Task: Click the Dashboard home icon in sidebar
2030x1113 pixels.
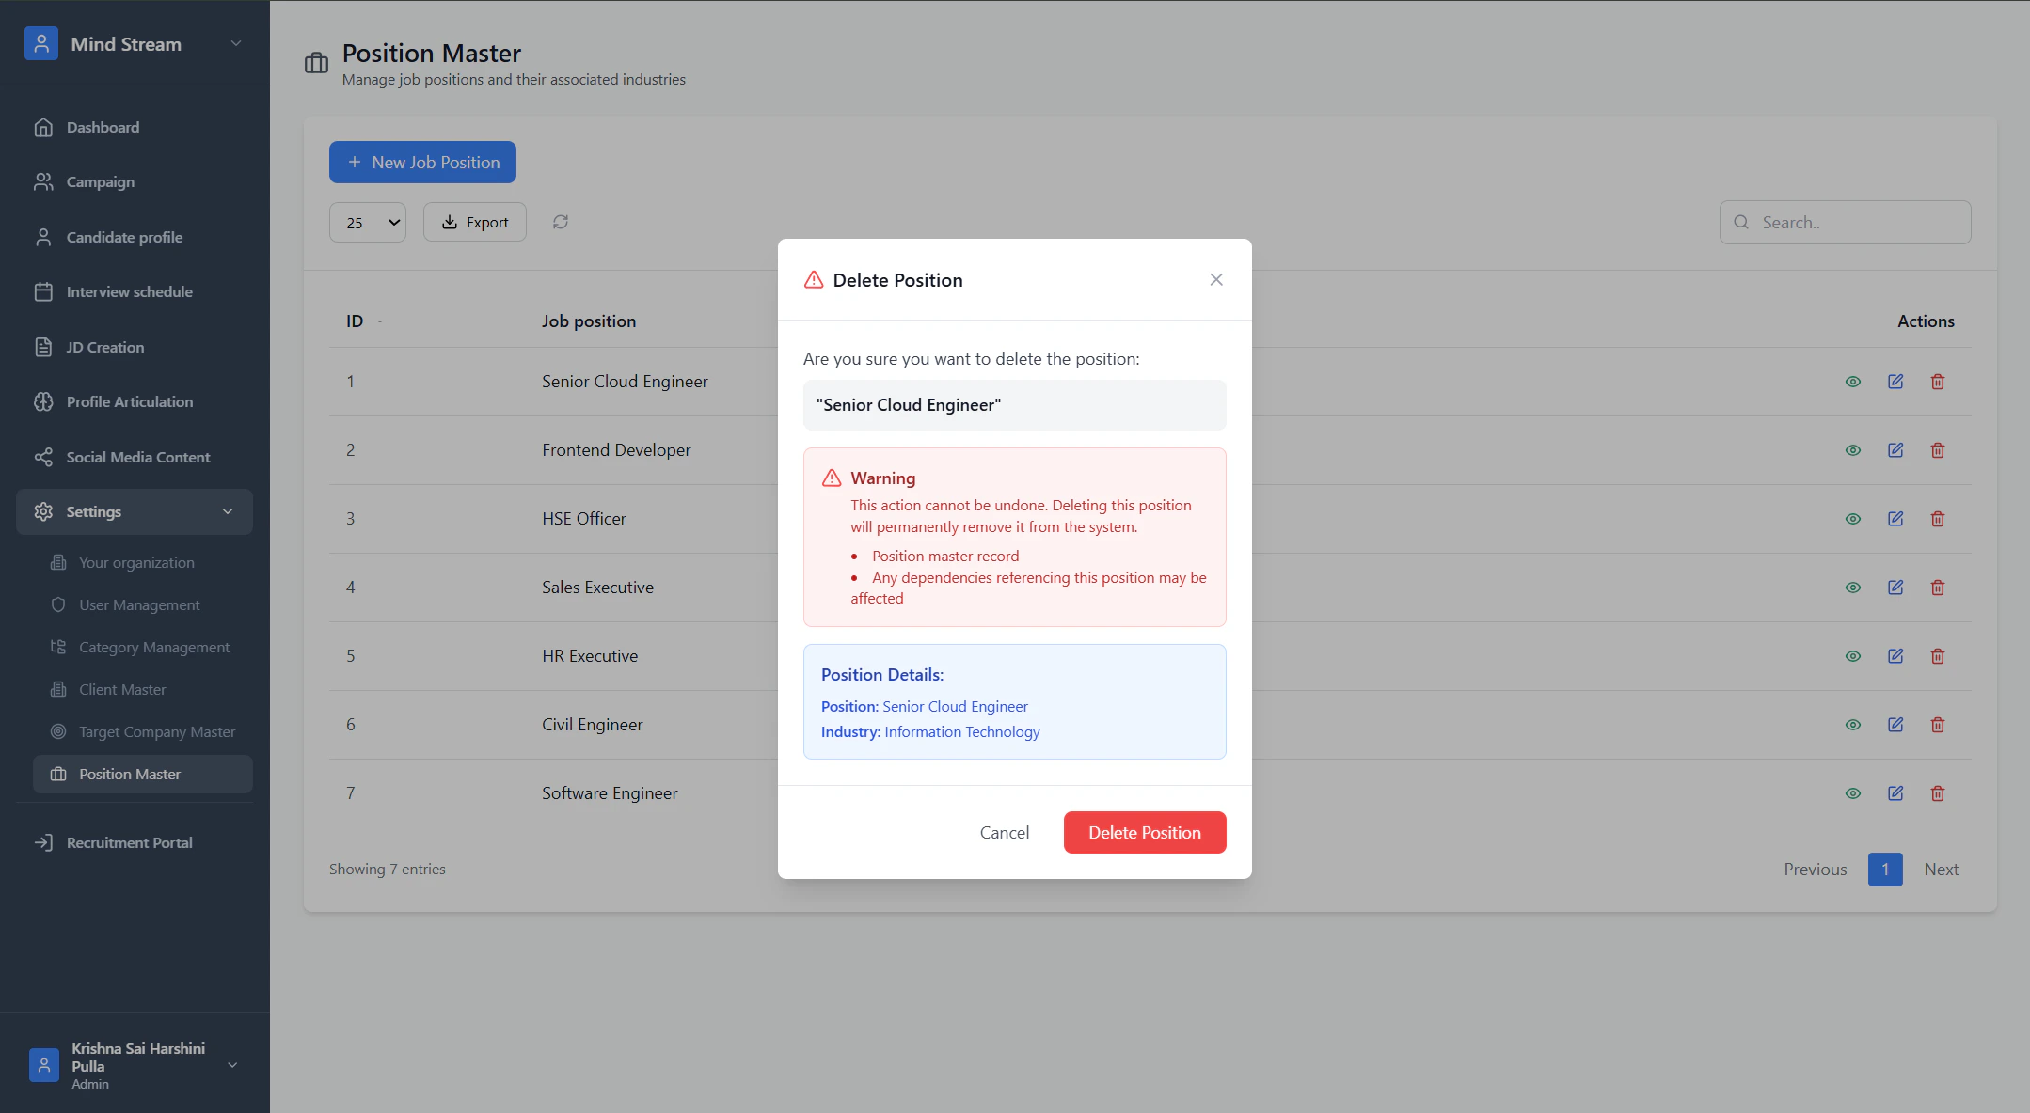Action: tap(43, 127)
